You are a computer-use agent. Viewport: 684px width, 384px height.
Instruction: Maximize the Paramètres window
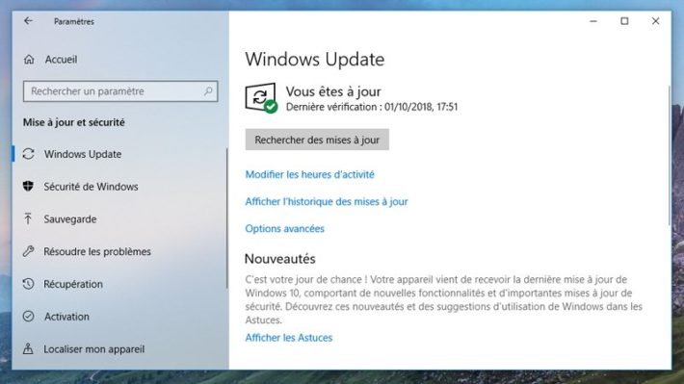624,21
